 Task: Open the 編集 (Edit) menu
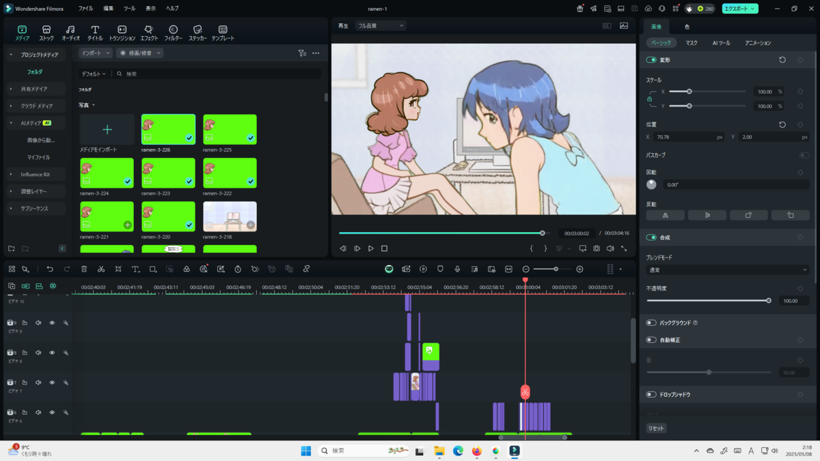(x=109, y=8)
